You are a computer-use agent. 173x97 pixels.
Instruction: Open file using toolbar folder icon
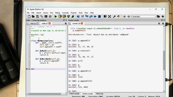33,16
